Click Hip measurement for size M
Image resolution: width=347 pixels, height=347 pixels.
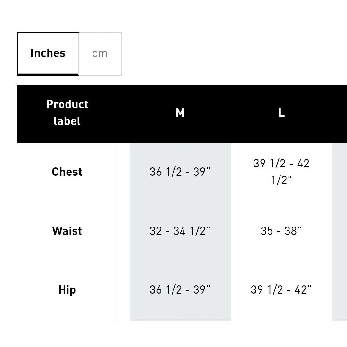click(180, 290)
